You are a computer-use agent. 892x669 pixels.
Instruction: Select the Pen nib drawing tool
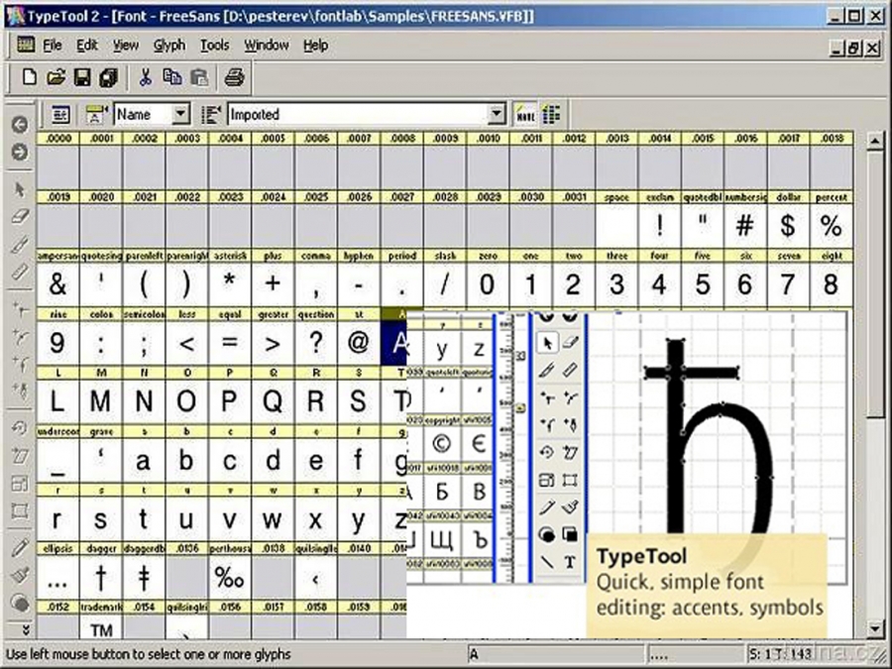point(20,391)
